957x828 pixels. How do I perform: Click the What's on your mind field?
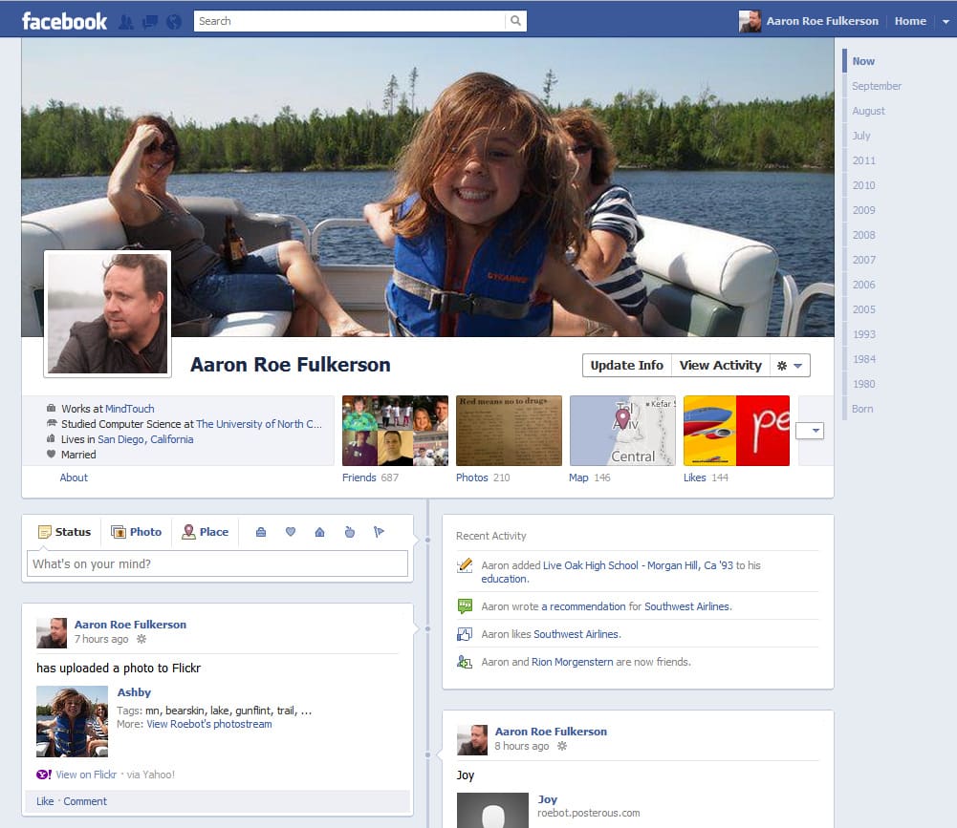[217, 564]
